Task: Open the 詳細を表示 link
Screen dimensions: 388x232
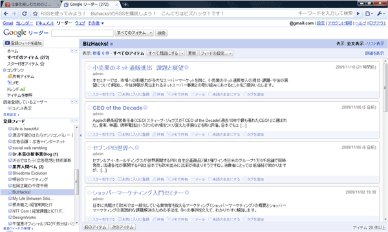Action: (x=374, y=53)
